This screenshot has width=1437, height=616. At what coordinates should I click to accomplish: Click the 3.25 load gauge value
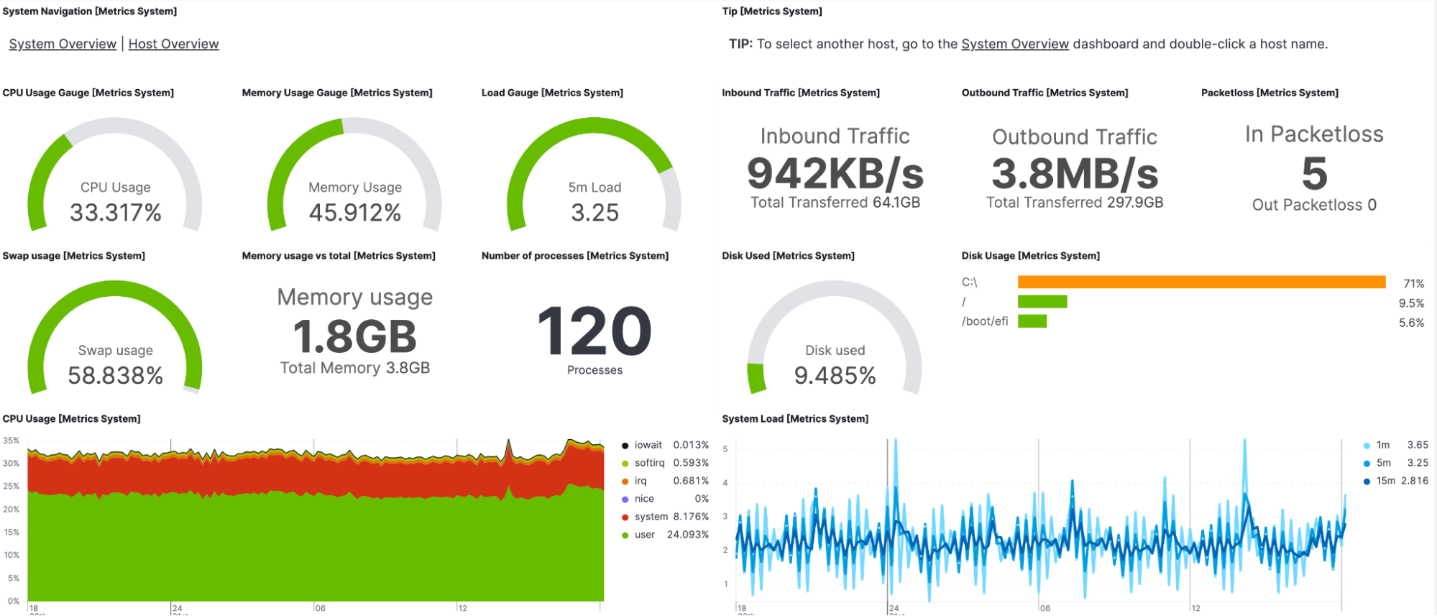click(594, 213)
